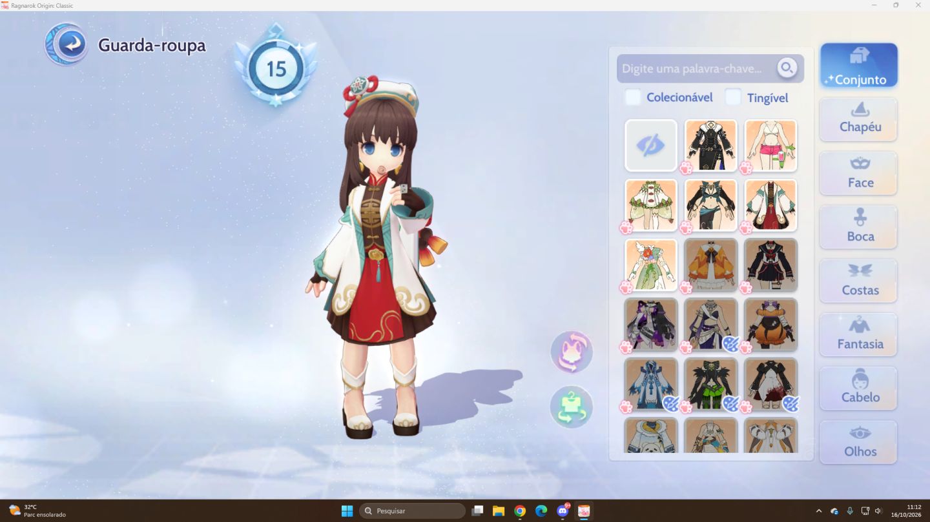Image resolution: width=930 pixels, height=522 pixels.
Task: Open File Explorer from the taskbar
Action: tap(499, 510)
